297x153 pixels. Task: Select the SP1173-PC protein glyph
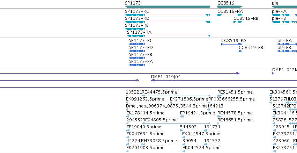click(x=137, y=44)
